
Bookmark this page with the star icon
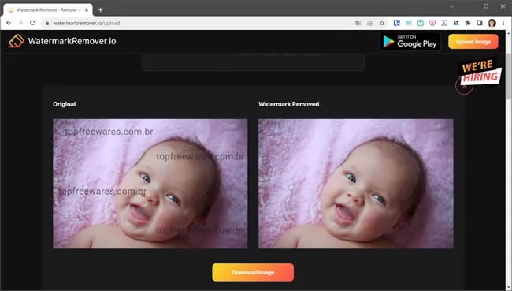382,23
